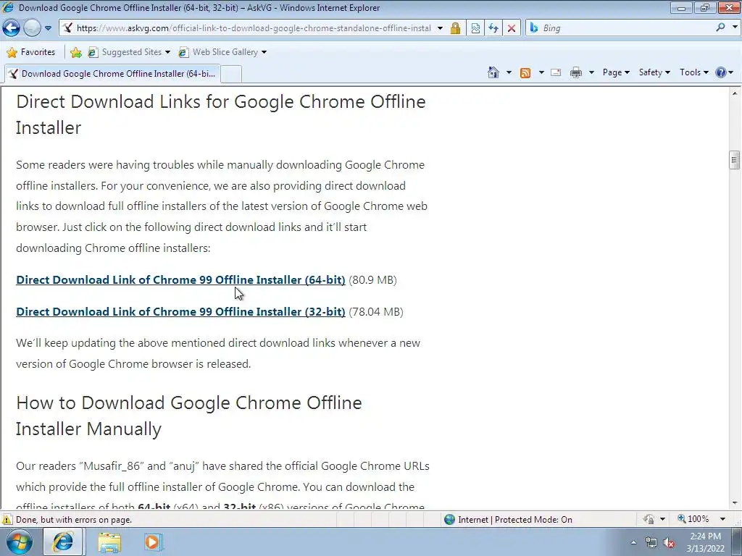Open the Web Slice Gallery item
Screen dimensions: 742x556
(222, 52)
